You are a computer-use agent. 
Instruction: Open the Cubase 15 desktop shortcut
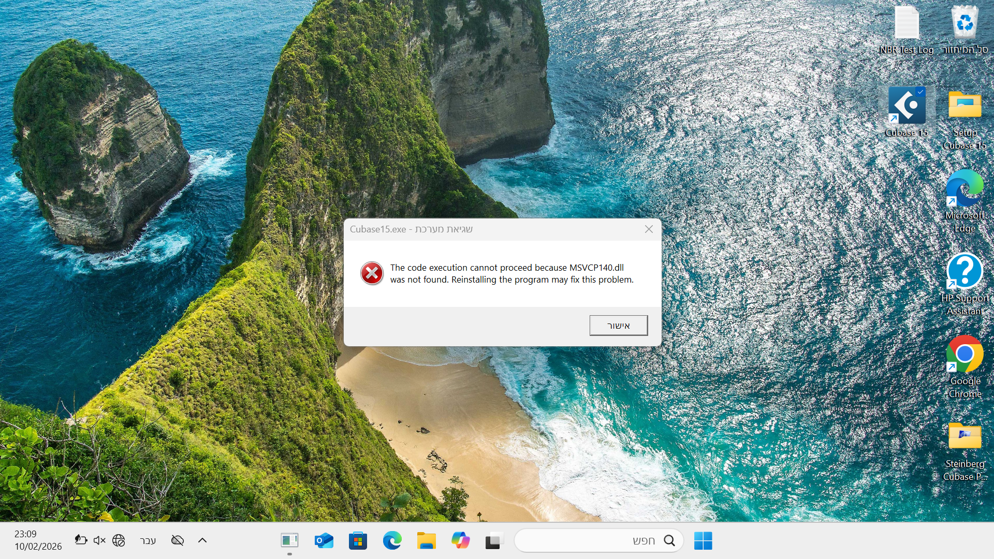907,106
